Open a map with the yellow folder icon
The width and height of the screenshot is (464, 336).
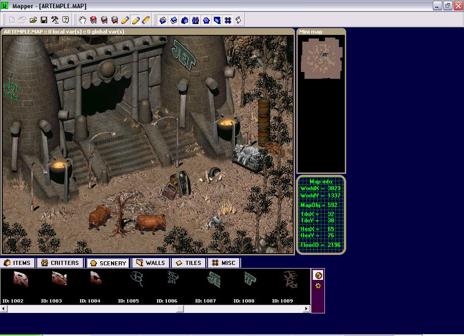33,20
